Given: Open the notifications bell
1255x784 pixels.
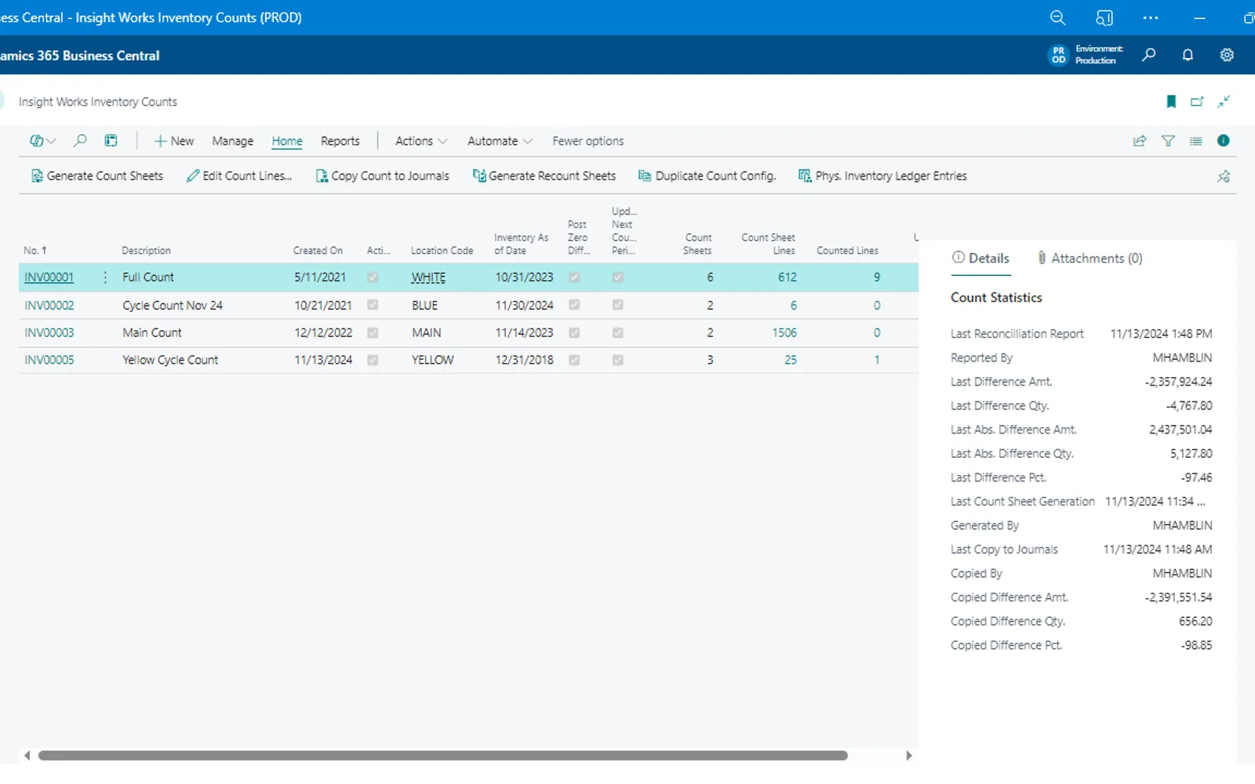Looking at the screenshot, I should (x=1188, y=55).
